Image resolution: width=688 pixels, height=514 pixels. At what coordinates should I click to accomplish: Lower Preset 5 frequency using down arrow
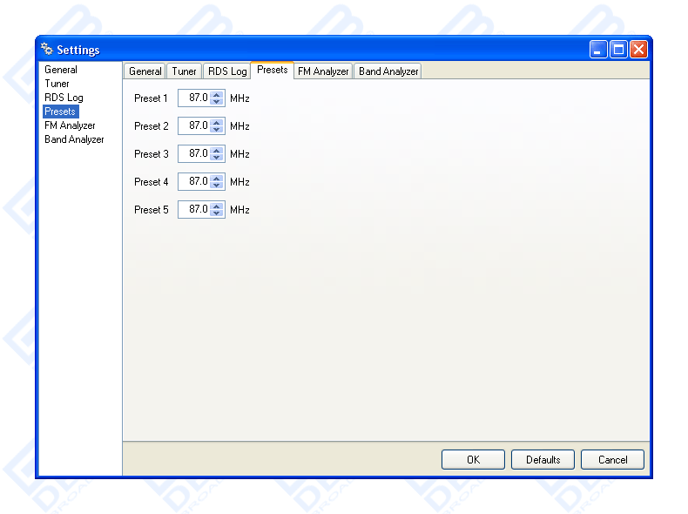(217, 213)
